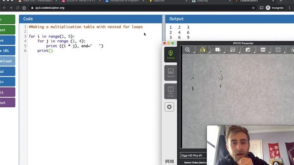View site security lock info

(32, 8)
